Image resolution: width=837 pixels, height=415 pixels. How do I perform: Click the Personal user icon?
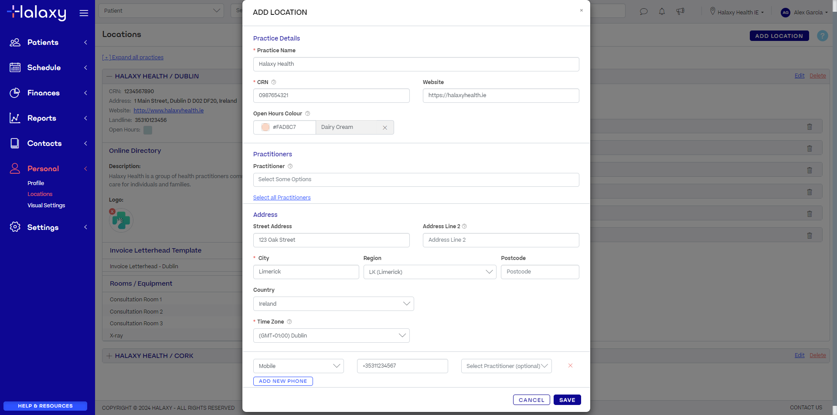pyautogui.click(x=15, y=169)
